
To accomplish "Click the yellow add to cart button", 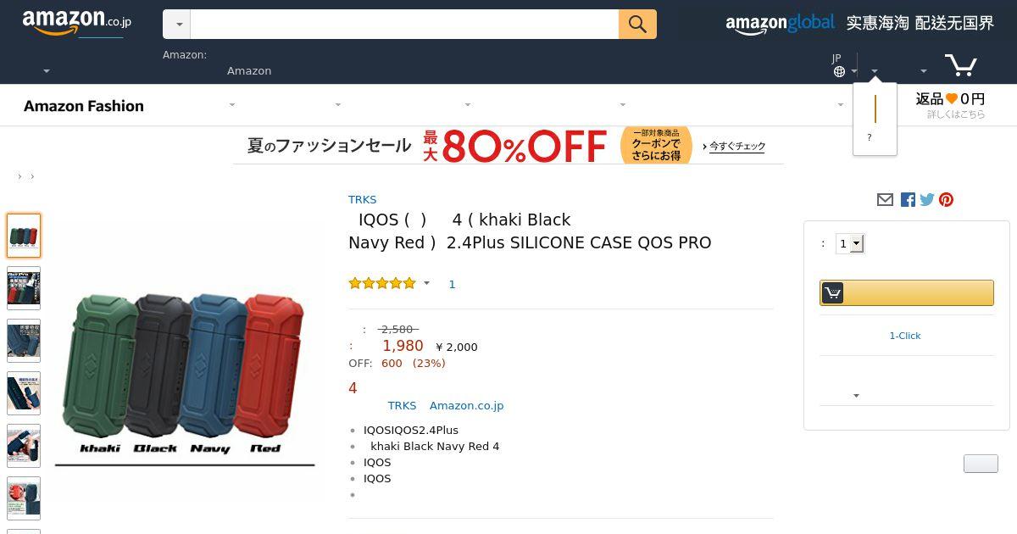I will point(906,292).
